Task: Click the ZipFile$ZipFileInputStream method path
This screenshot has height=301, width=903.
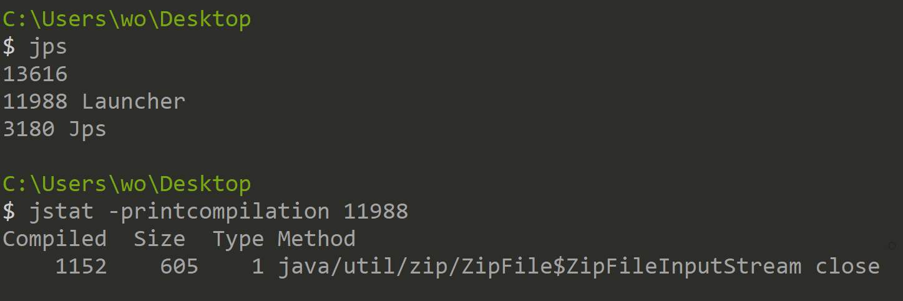Action: point(540,267)
